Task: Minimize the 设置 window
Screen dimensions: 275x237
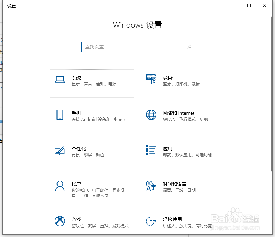Action: (233, 6)
